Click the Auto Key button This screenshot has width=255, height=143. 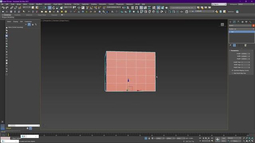pos(224,138)
